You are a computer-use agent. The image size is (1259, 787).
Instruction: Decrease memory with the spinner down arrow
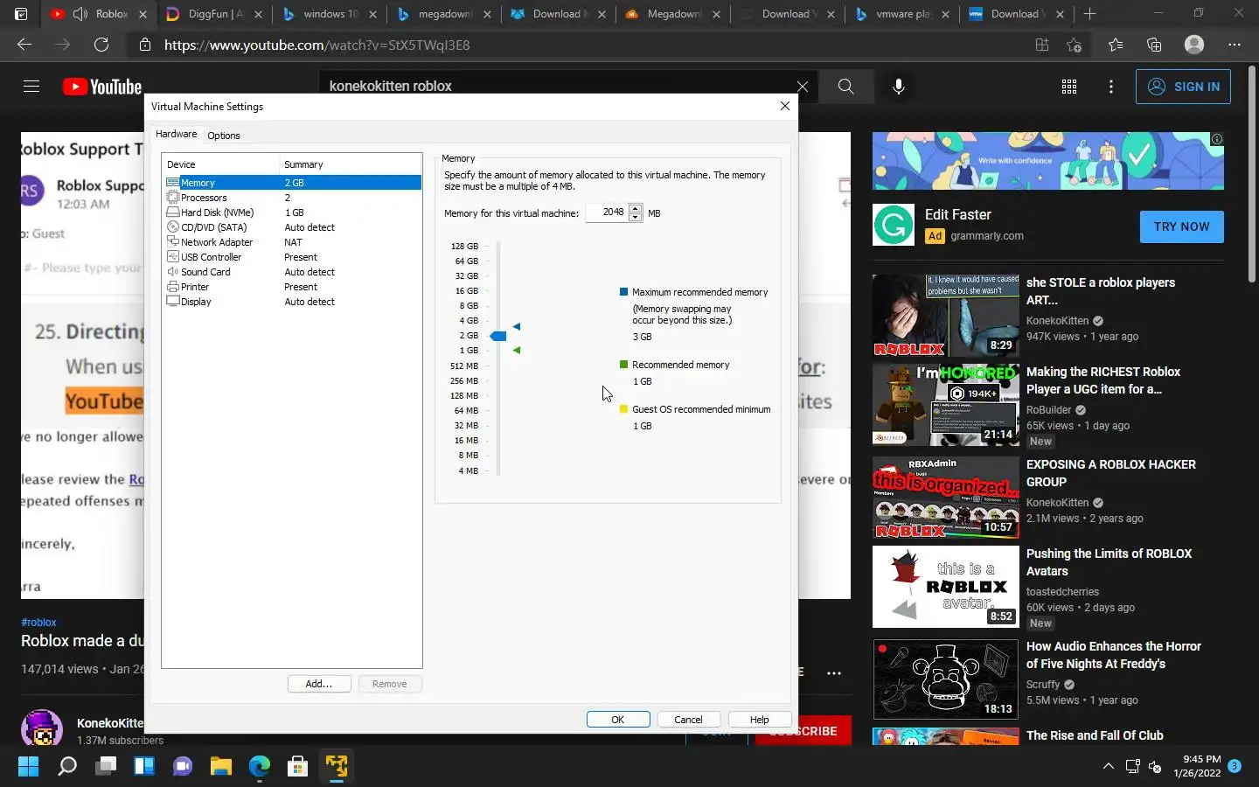coord(636,217)
